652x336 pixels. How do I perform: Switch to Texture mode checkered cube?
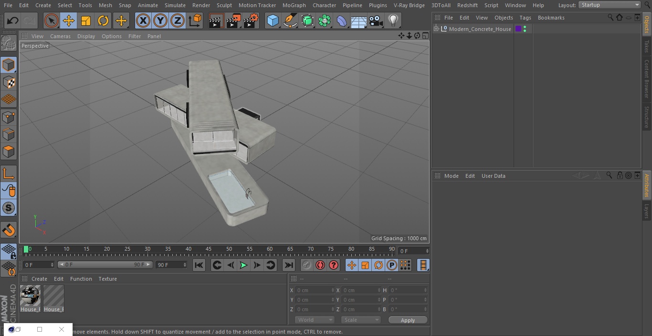click(x=9, y=82)
